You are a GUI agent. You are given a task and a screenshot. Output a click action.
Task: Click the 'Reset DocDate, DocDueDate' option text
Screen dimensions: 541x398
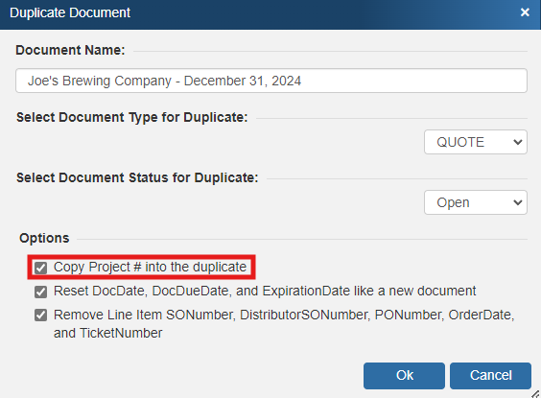click(x=265, y=292)
